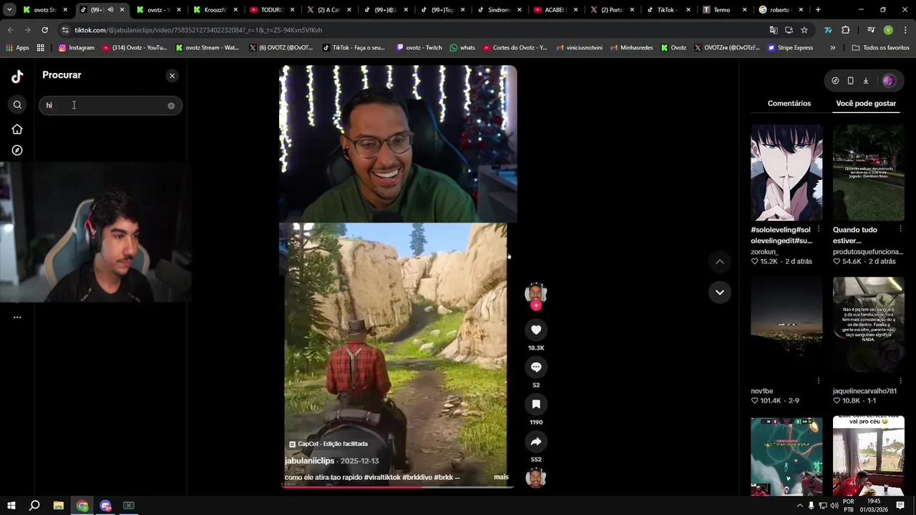This screenshot has width=916, height=515.
Task: Like the video with heart icon
Action: 536,330
